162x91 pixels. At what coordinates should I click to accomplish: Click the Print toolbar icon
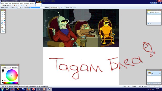click(x=8, y=5)
